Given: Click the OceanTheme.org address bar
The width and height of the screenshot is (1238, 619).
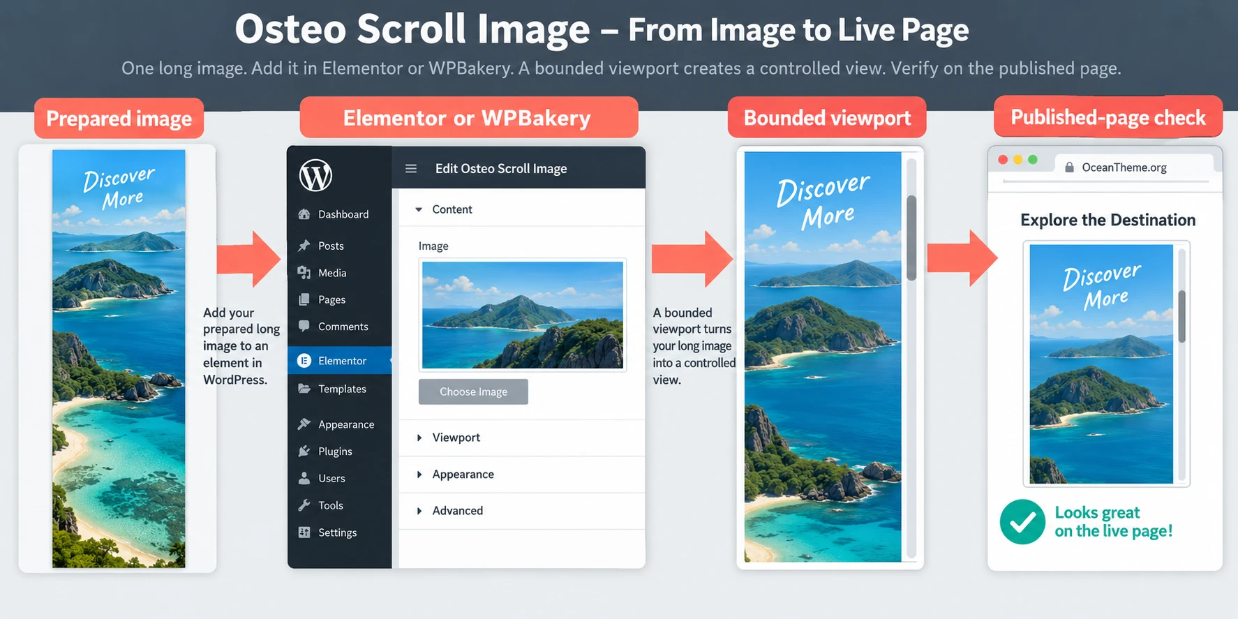Looking at the screenshot, I should [x=1135, y=167].
